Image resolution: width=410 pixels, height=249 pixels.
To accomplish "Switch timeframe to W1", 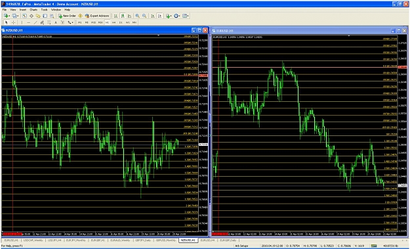I will tap(127, 22).
